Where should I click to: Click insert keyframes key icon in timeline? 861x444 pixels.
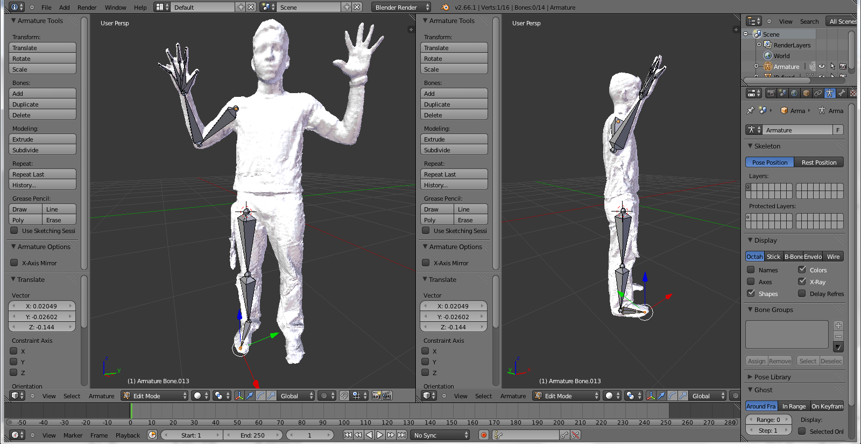pyautogui.click(x=564, y=435)
